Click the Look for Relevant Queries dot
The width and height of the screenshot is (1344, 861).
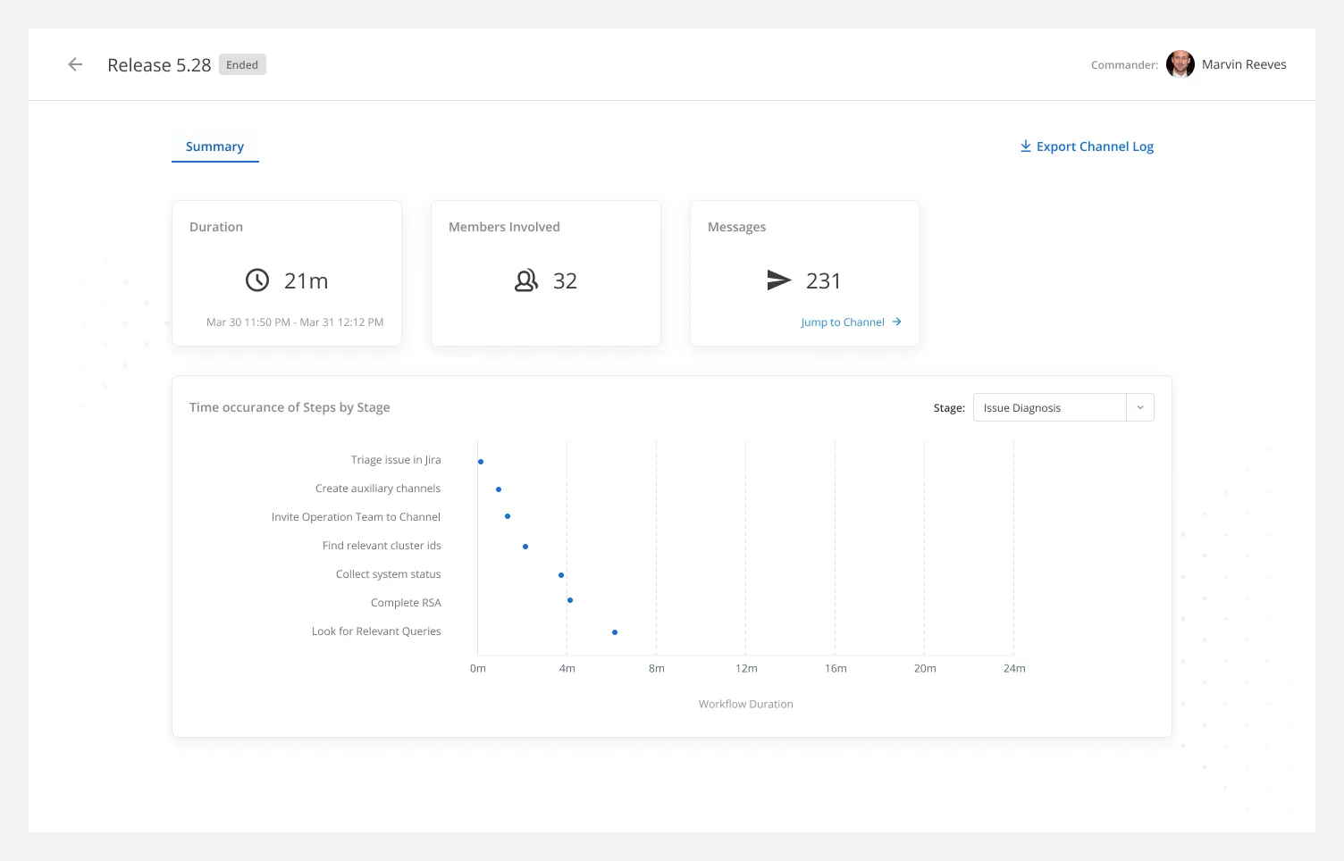tap(615, 632)
